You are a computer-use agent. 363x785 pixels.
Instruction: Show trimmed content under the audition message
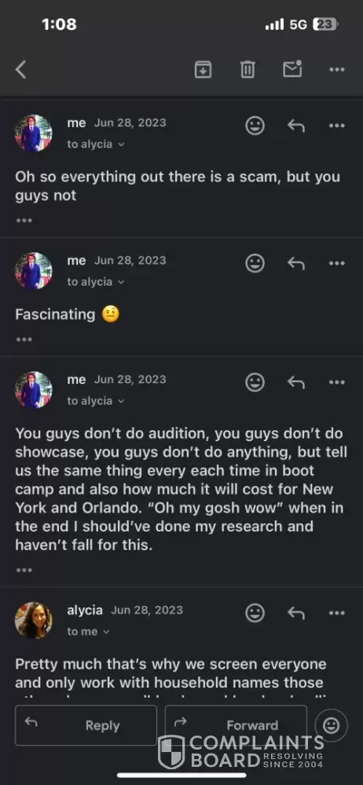pyautogui.click(x=24, y=570)
